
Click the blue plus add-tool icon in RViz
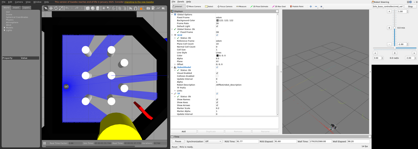[311, 7]
